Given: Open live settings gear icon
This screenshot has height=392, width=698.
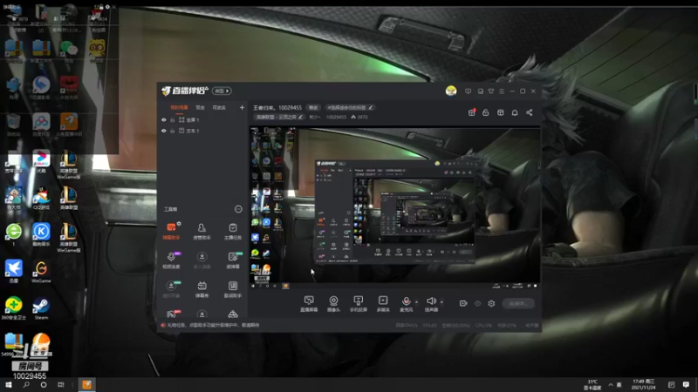Looking at the screenshot, I should pos(491,303).
